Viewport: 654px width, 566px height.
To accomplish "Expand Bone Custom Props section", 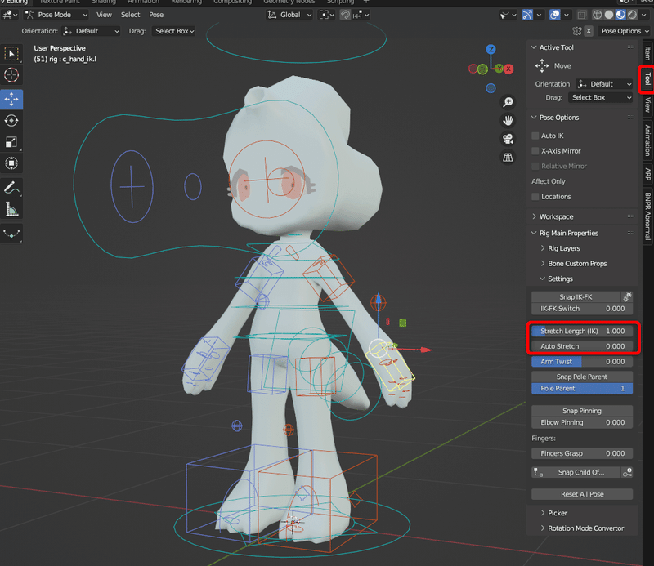I will (577, 264).
